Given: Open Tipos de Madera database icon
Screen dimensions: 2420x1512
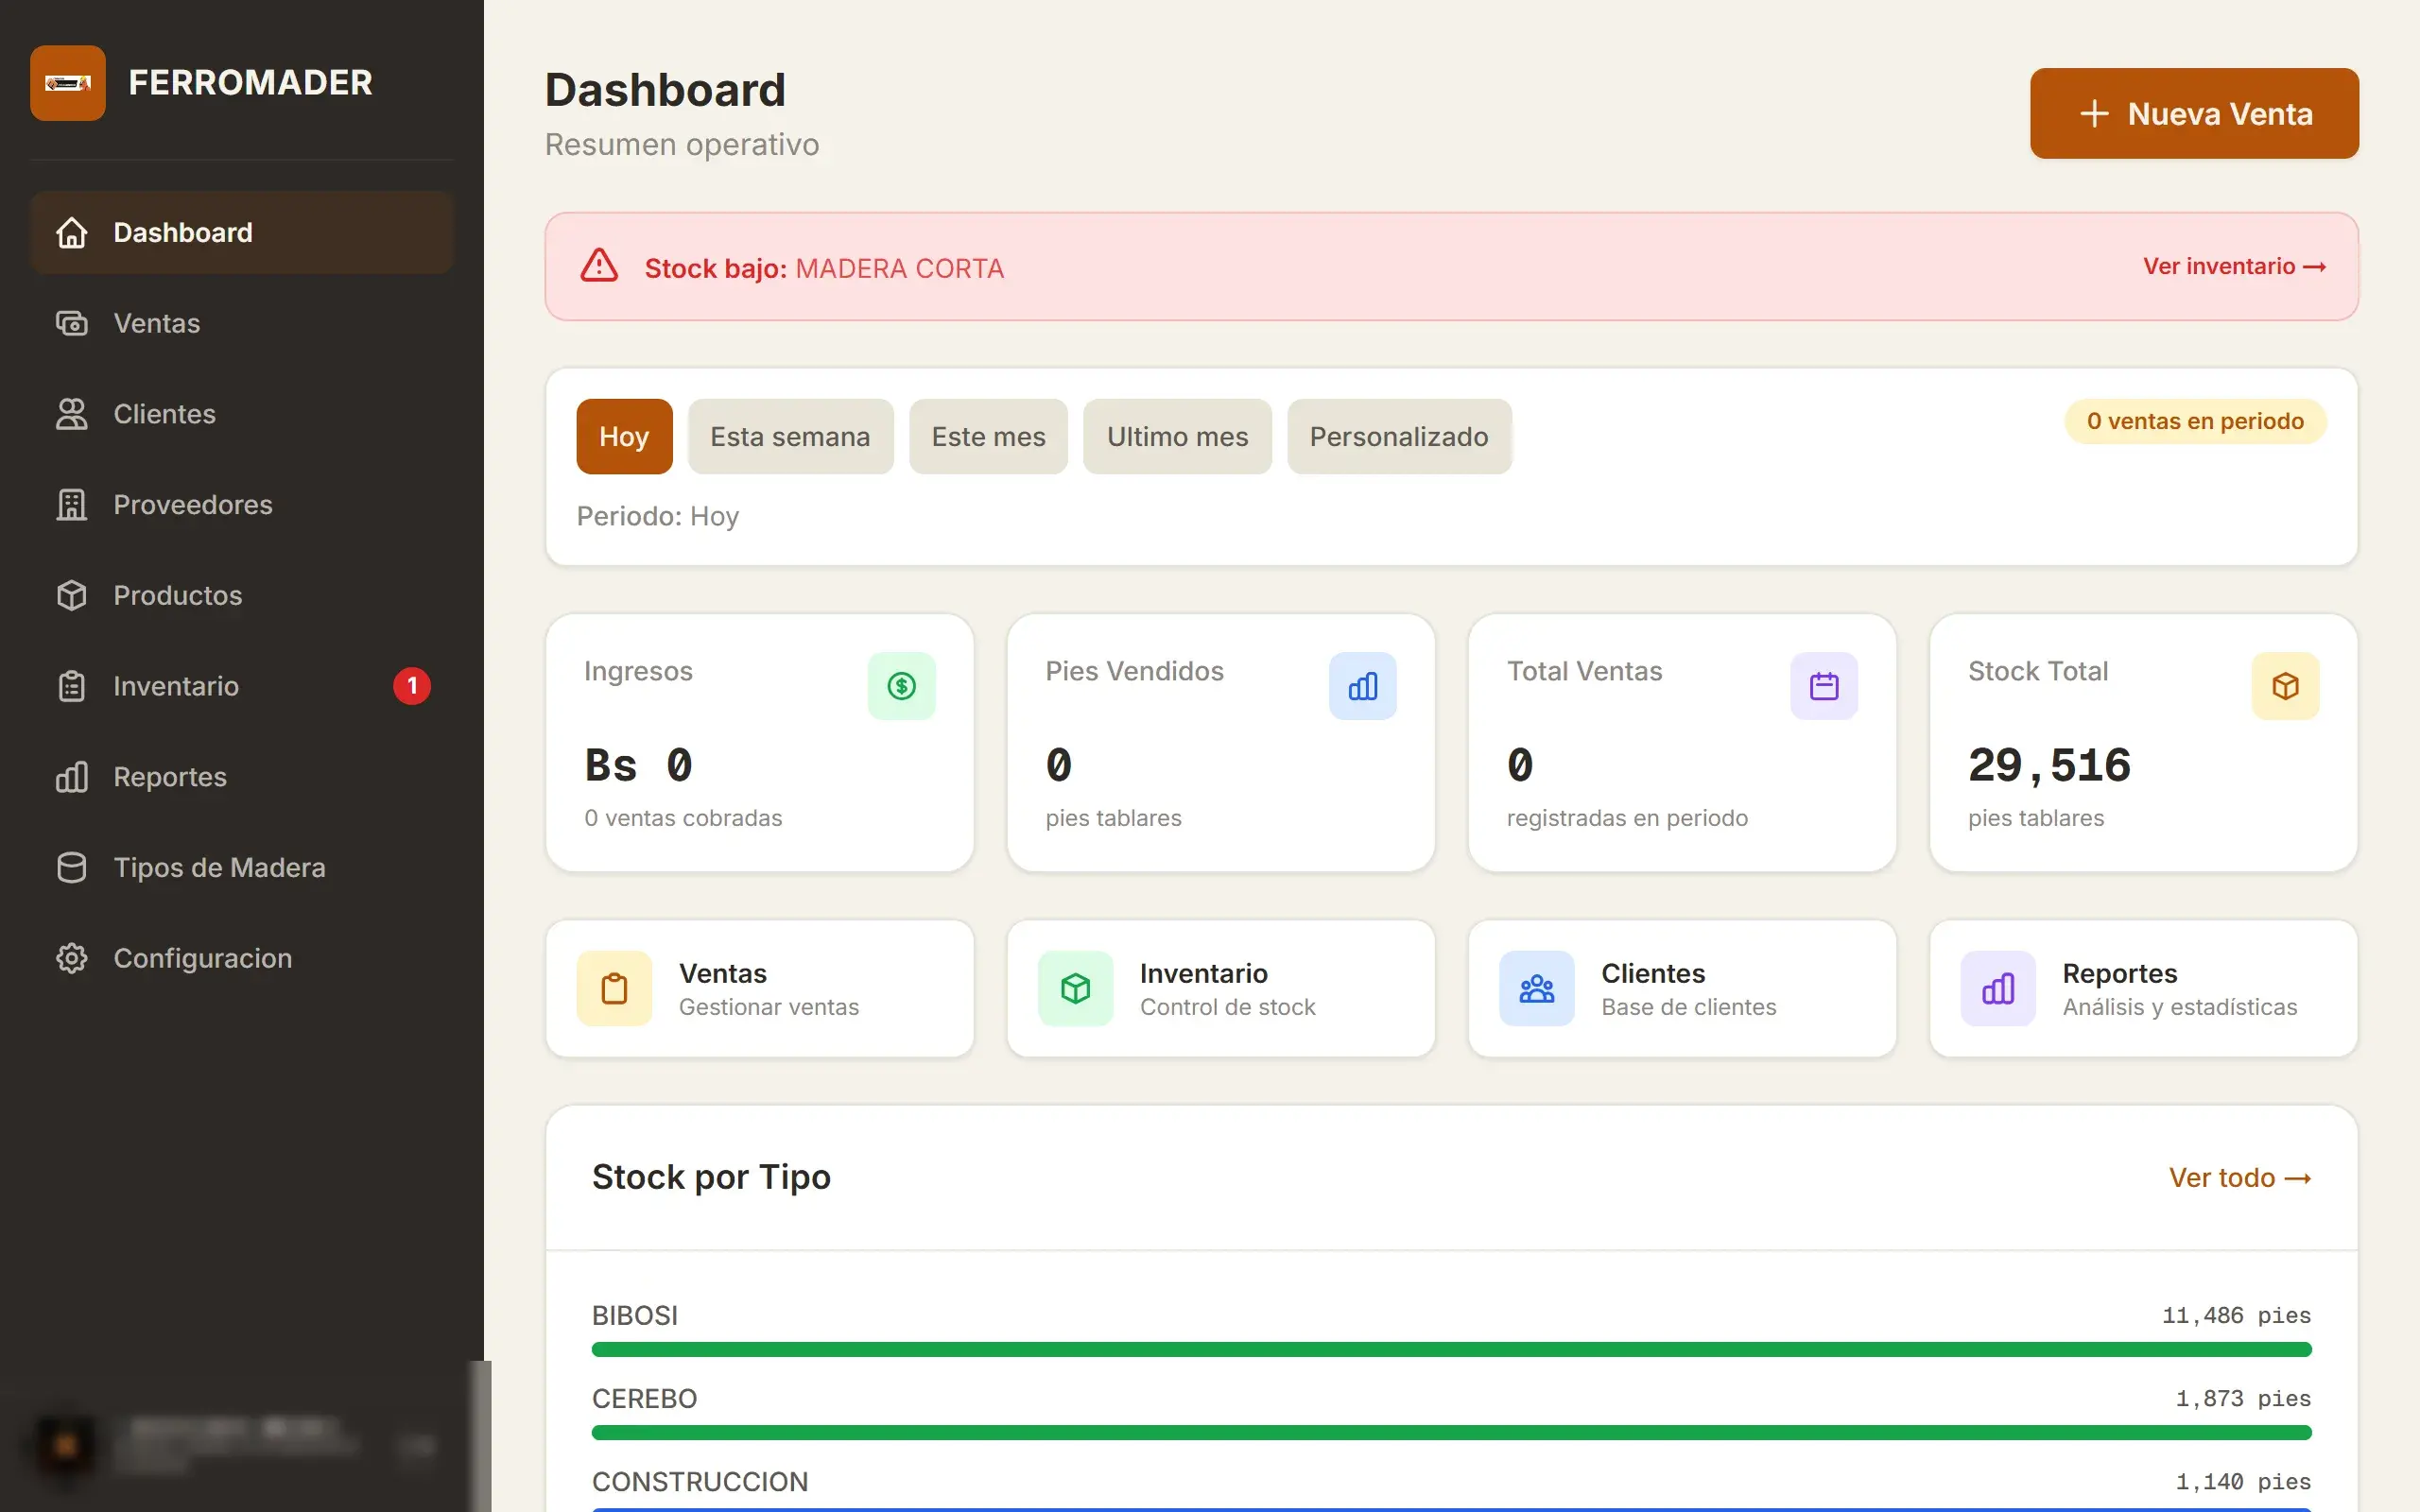Looking at the screenshot, I should click(71, 868).
